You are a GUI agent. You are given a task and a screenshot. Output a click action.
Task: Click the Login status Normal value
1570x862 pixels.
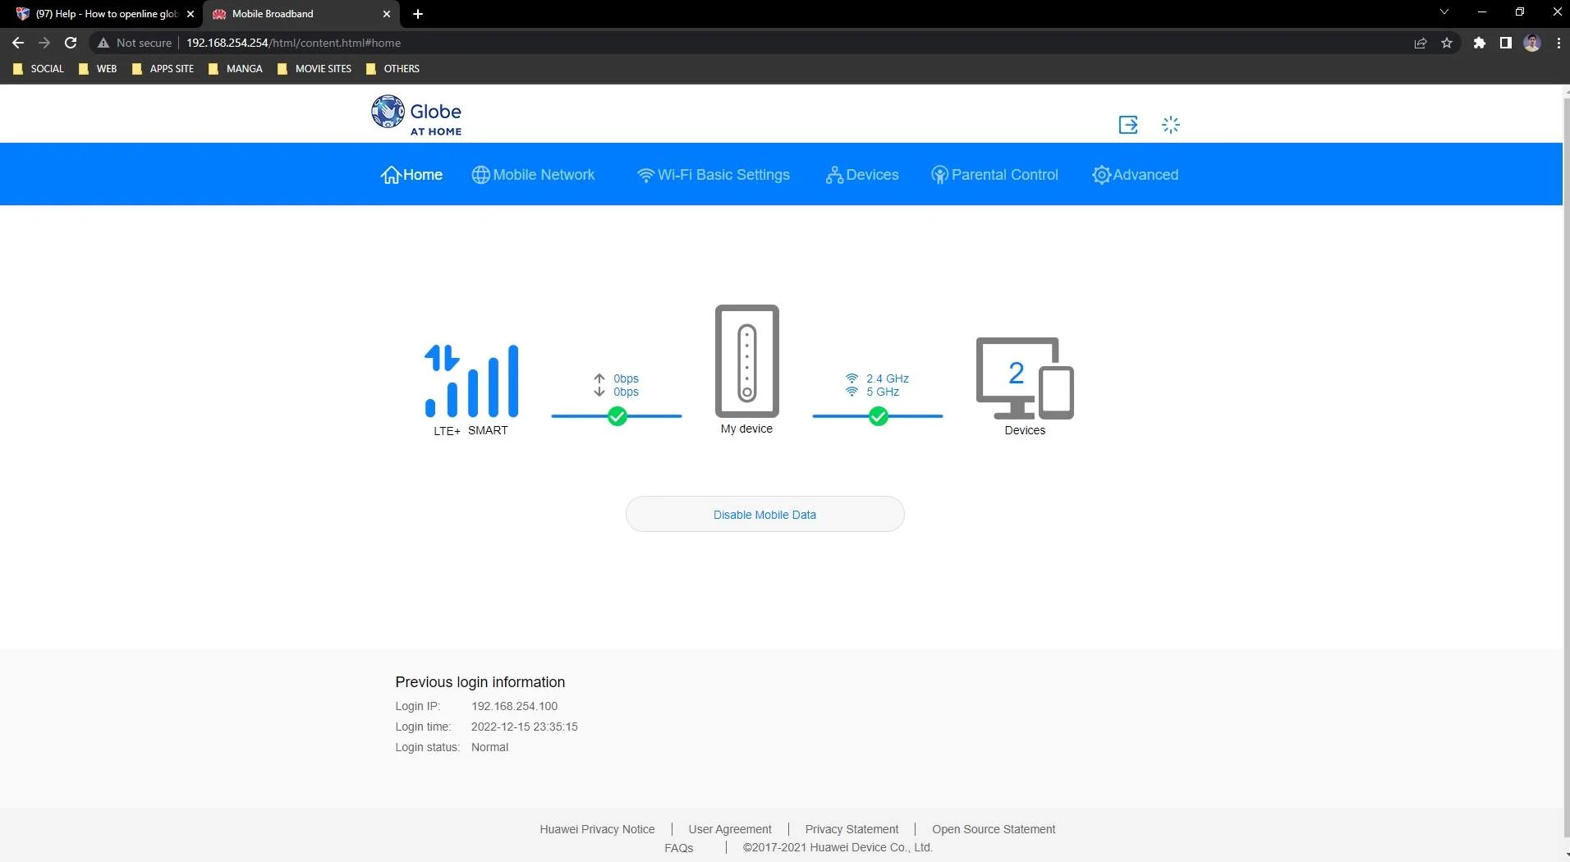click(x=489, y=747)
